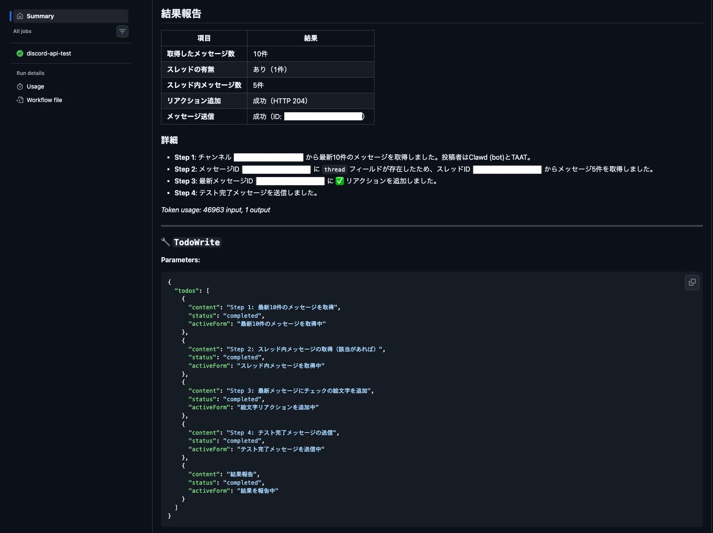
Task: Click the 詳細 heading
Action: click(x=169, y=140)
